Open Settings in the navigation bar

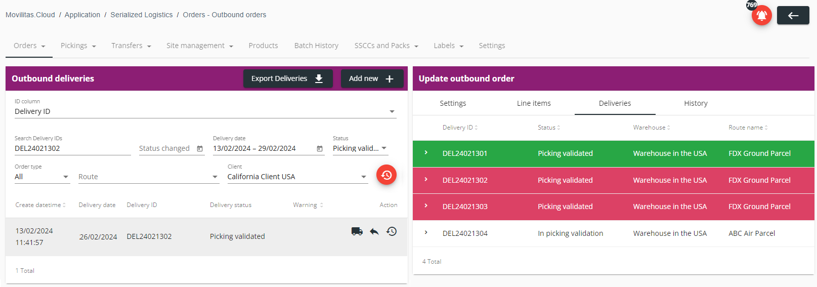pyautogui.click(x=492, y=46)
